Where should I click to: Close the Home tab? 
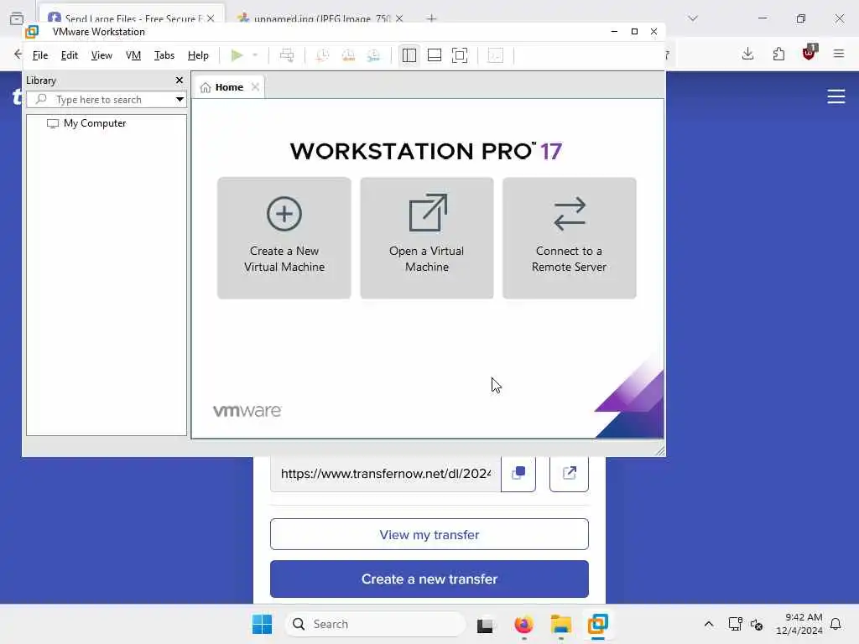(255, 87)
